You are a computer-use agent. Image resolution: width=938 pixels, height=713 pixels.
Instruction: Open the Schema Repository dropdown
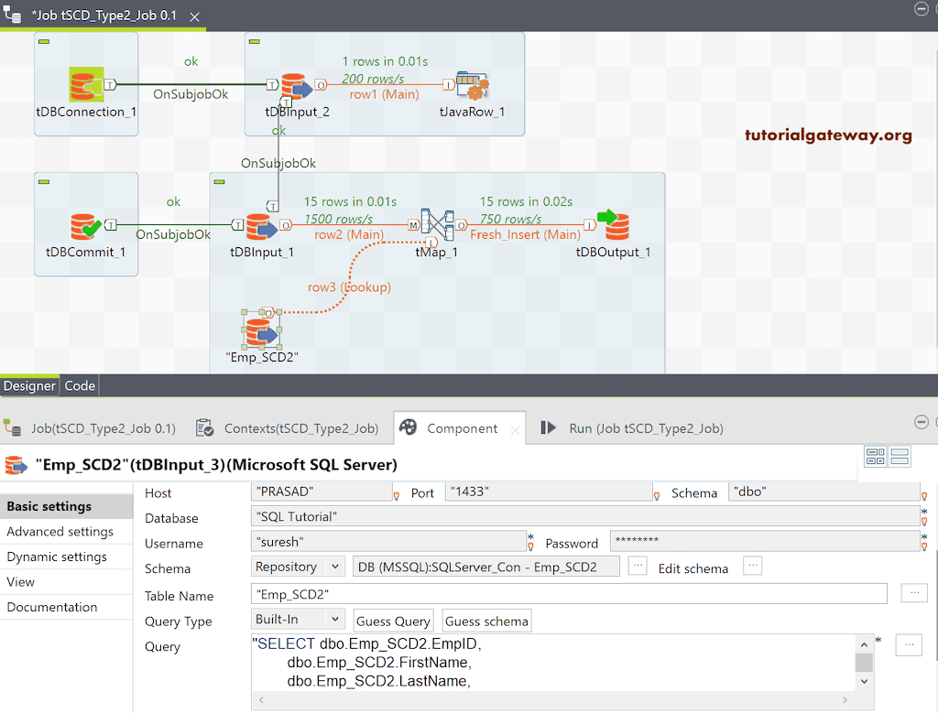click(x=297, y=566)
